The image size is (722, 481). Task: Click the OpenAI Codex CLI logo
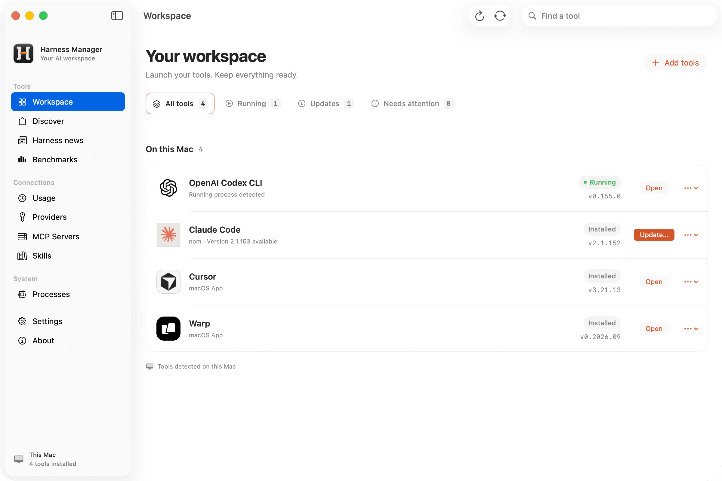pyautogui.click(x=168, y=188)
